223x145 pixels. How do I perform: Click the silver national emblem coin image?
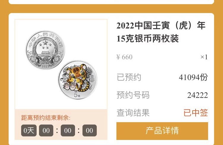click(x=45, y=50)
